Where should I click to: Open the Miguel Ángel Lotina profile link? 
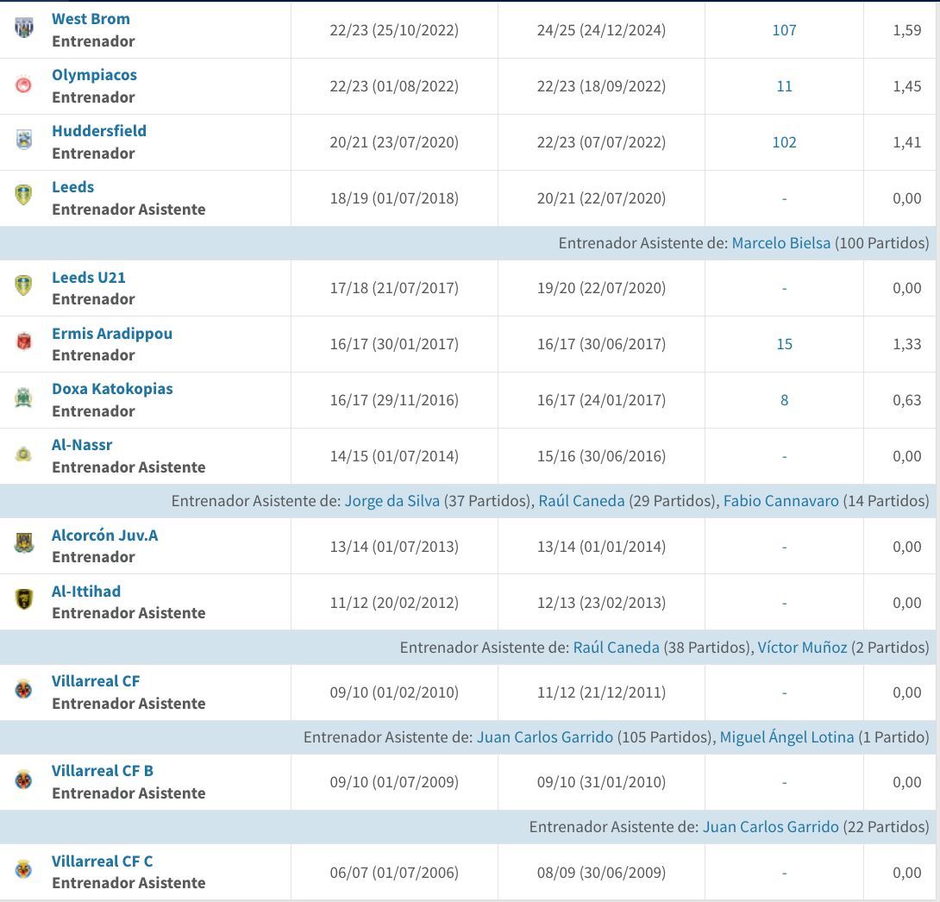787,737
